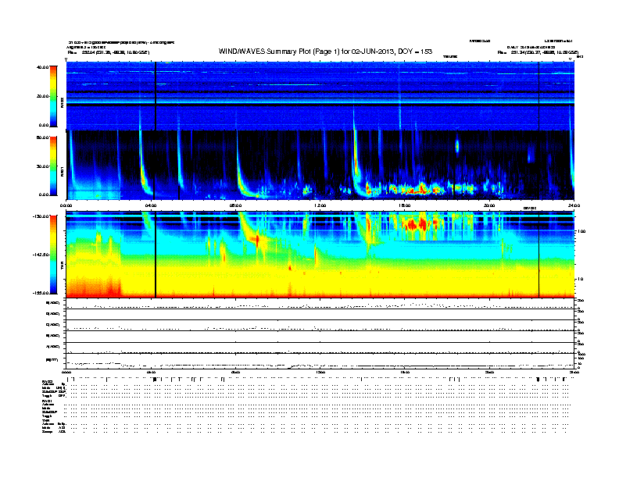Click the 12:00 label on the bottom time axis

coord(320,372)
